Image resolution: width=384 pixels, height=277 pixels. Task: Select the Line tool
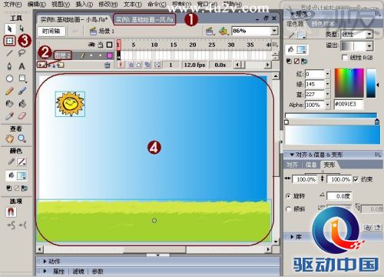coord(10,53)
